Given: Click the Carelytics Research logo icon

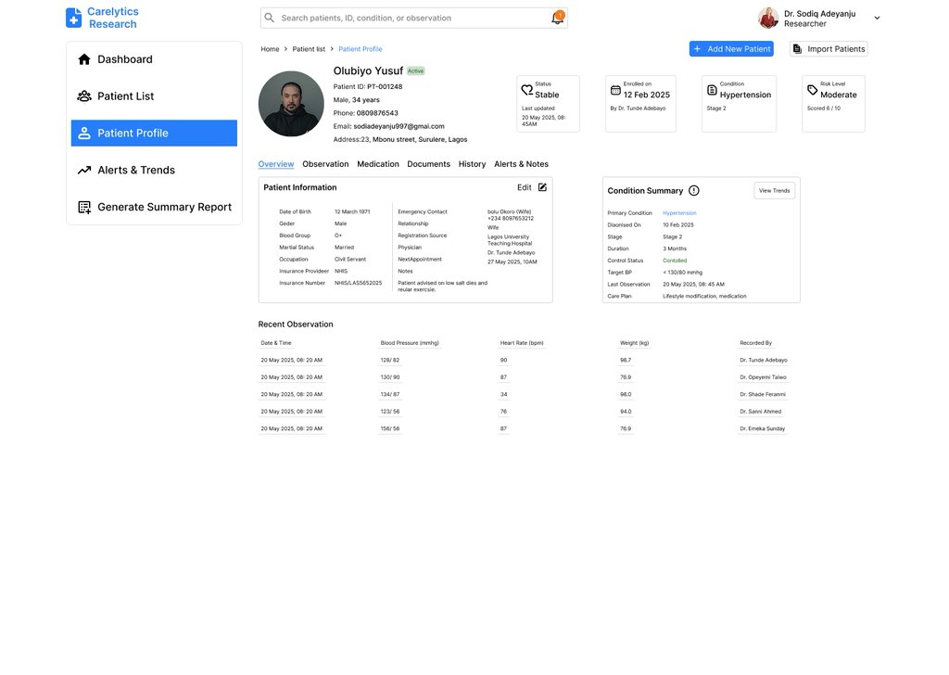Looking at the screenshot, I should (x=73, y=18).
